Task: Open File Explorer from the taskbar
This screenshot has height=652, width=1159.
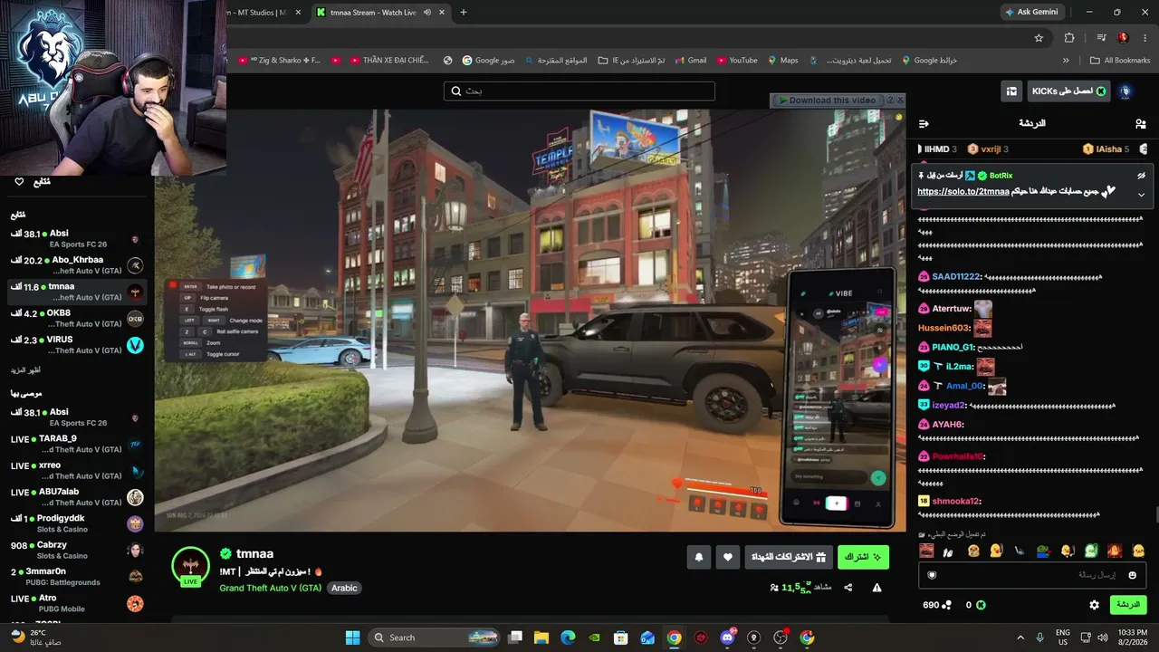Action: [x=541, y=638]
